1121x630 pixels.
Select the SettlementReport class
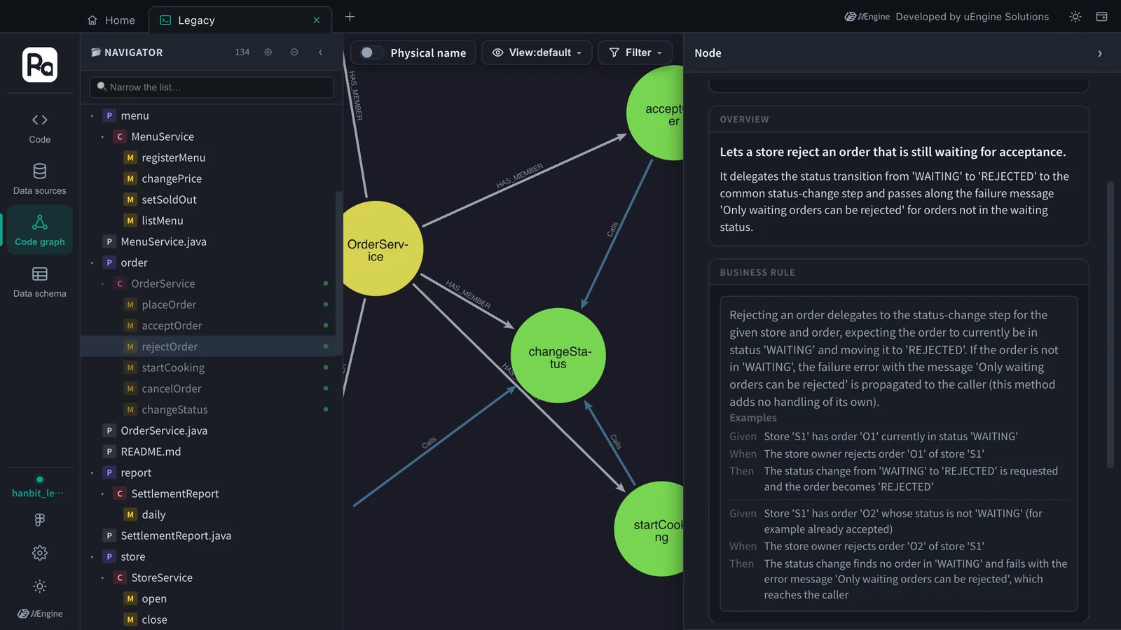(x=175, y=493)
